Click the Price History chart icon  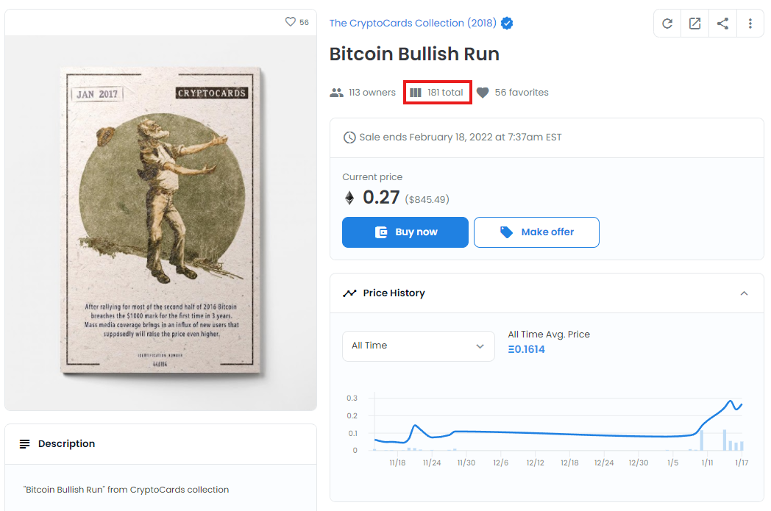[350, 293]
